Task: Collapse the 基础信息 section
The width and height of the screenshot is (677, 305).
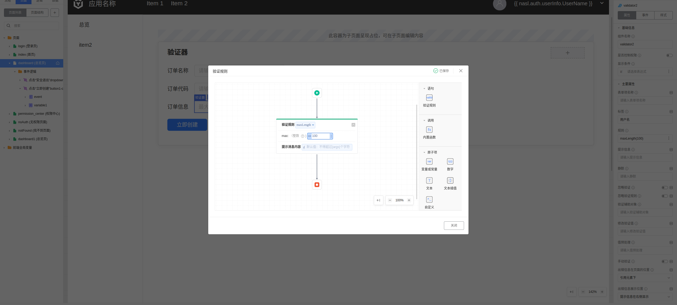Action: (619, 28)
